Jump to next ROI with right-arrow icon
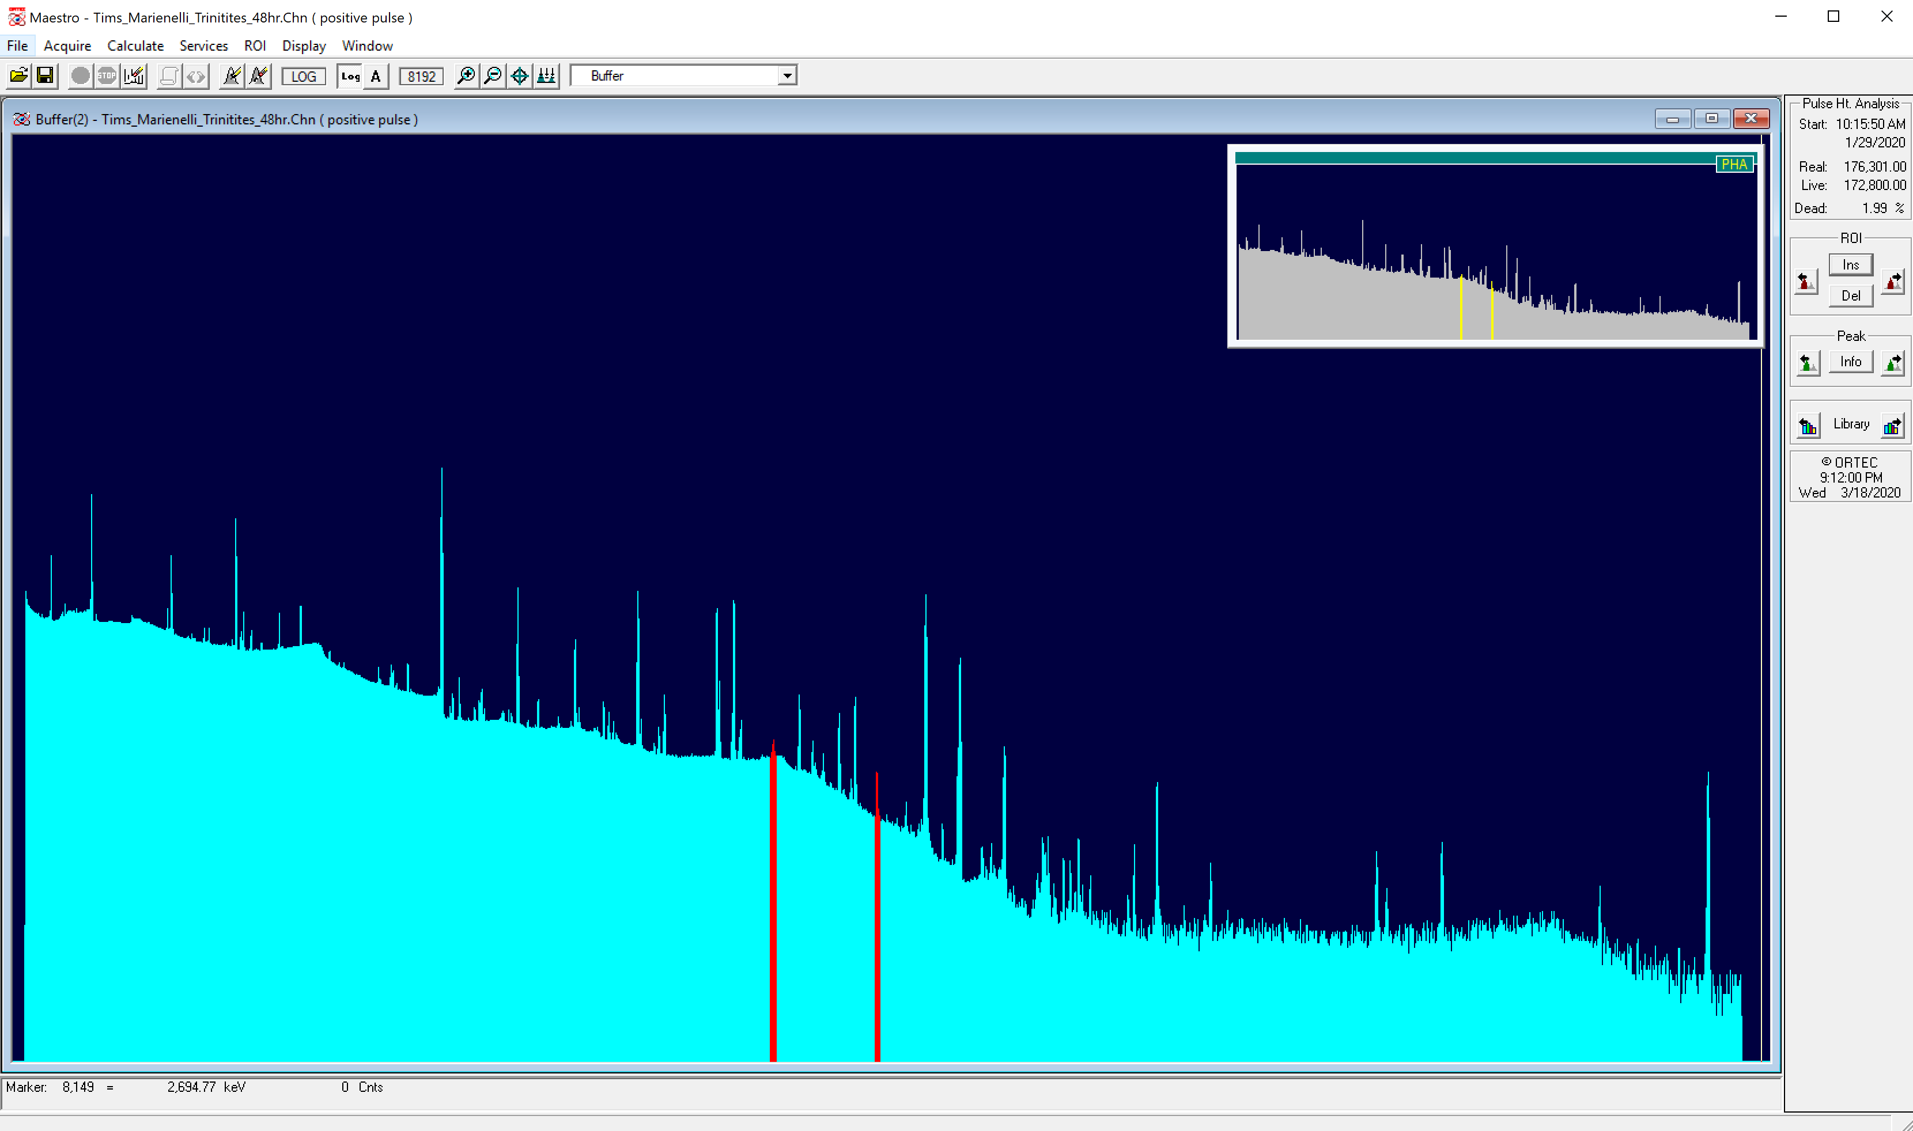This screenshot has height=1131, width=1913. point(1893,281)
